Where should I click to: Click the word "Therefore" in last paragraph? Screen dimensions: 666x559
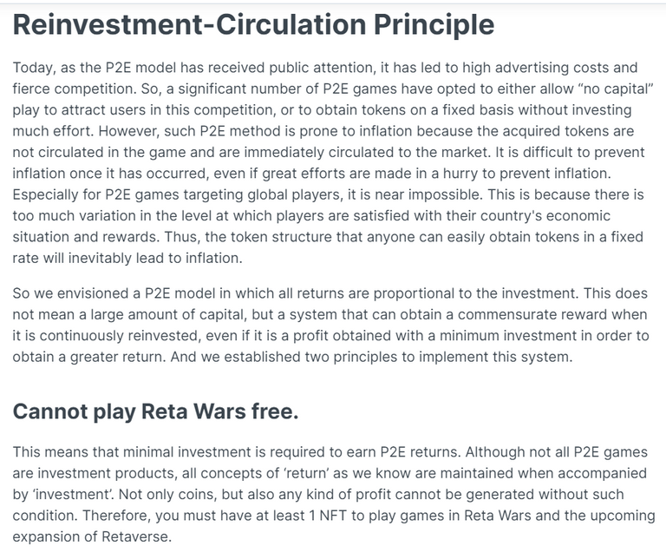(x=114, y=516)
